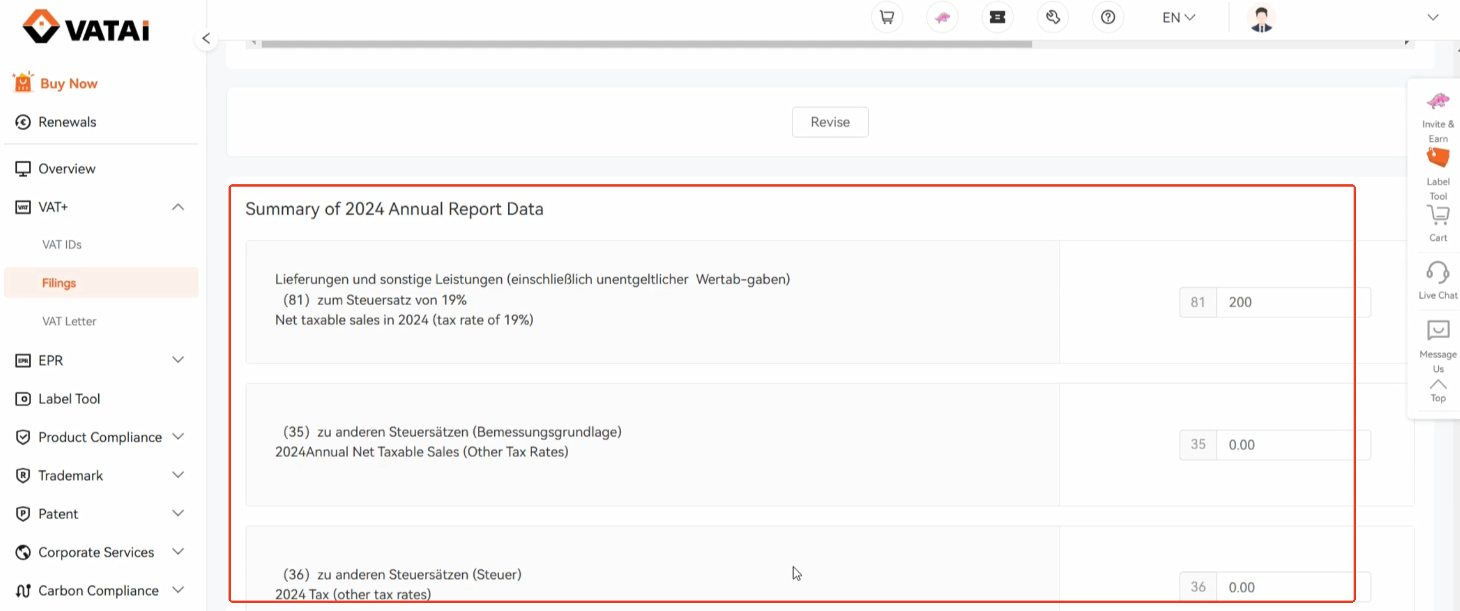Click the Renewals icon in sidebar
The image size is (1460, 611).
pos(23,122)
